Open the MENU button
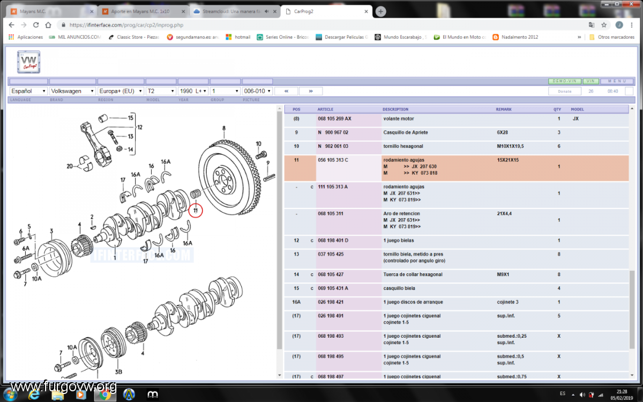 point(617,81)
